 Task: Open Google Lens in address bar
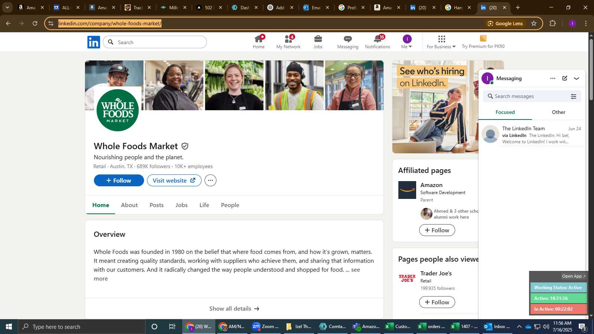coord(505,23)
